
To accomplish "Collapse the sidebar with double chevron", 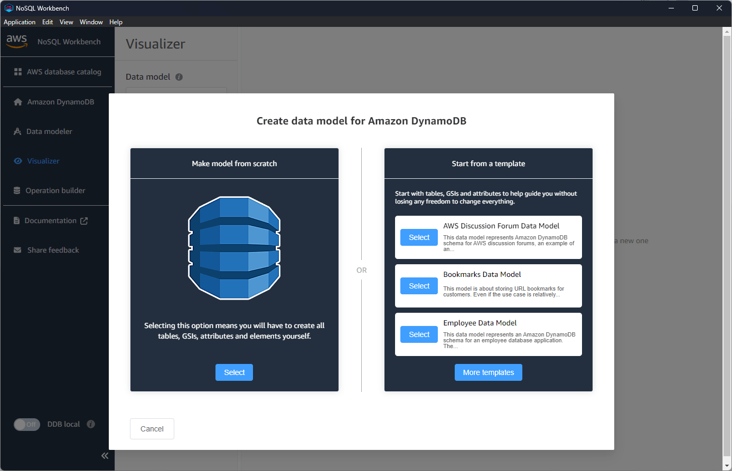I will tap(105, 456).
